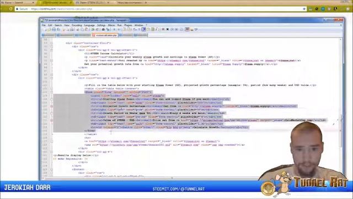Image resolution: width=353 pixels, height=199 pixels.
Task: Click the 'Results display below' code line
Action: pos(76,155)
